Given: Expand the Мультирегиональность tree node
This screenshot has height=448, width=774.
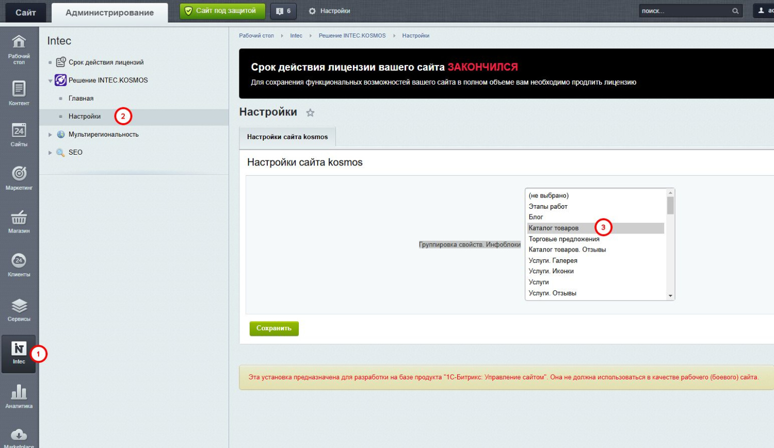Looking at the screenshot, I should coord(50,135).
